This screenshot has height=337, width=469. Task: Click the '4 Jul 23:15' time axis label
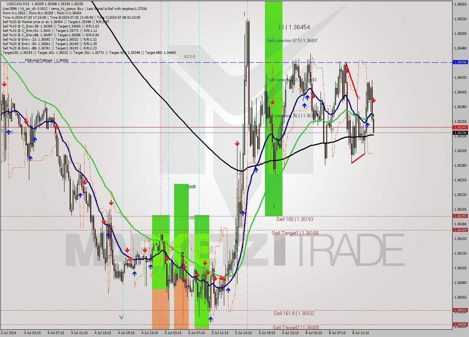pyautogui.click(x=149, y=333)
